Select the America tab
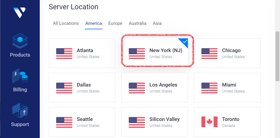Image resolution: width=280 pixels, height=138 pixels. click(94, 23)
